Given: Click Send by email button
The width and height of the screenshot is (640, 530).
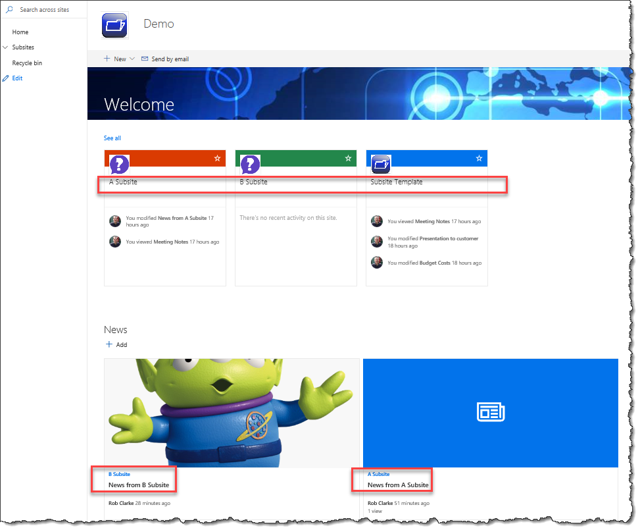Looking at the screenshot, I should coord(165,59).
